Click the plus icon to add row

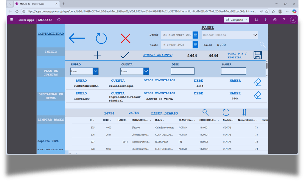tap(97, 55)
